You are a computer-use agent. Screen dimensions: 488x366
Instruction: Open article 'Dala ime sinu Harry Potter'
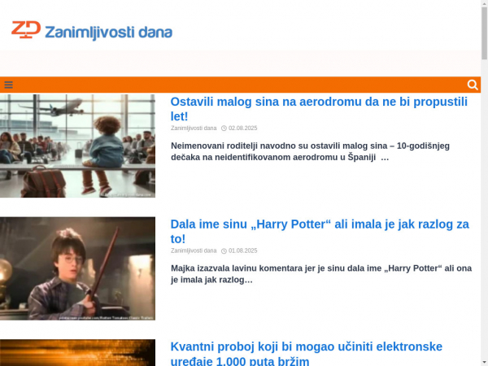point(320,231)
